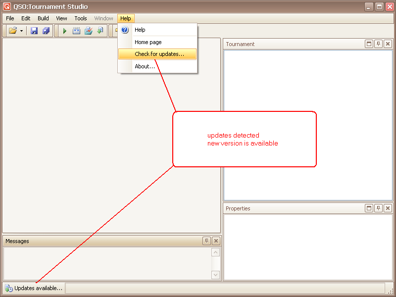The height and width of the screenshot is (297, 396).
Task: Click the red checkmark toolbar icon
Action: pos(89,31)
